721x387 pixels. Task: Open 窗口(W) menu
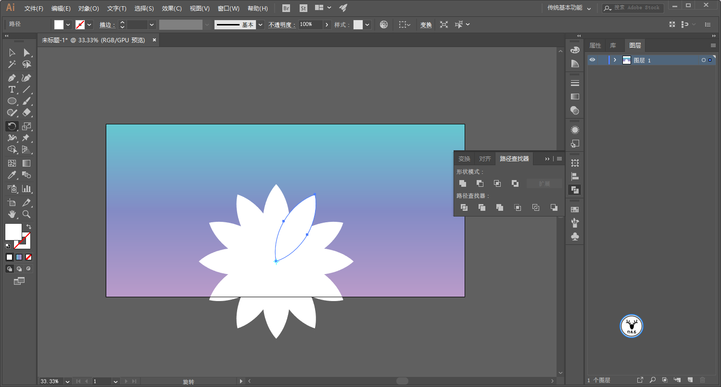228,8
